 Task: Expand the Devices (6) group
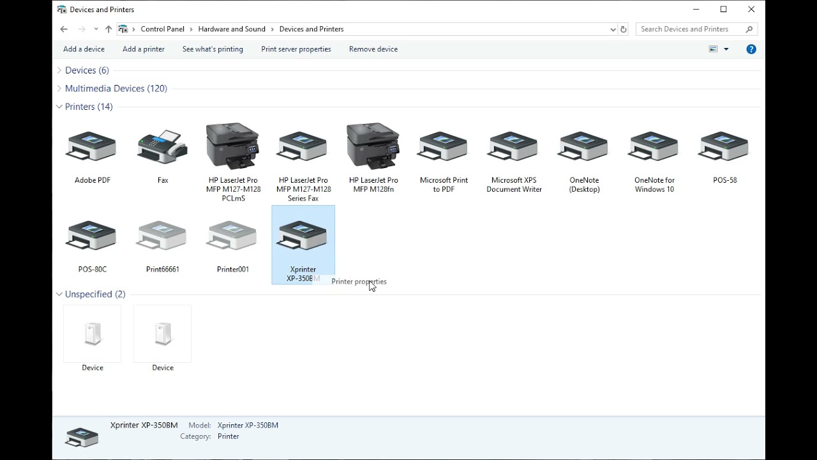[59, 70]
